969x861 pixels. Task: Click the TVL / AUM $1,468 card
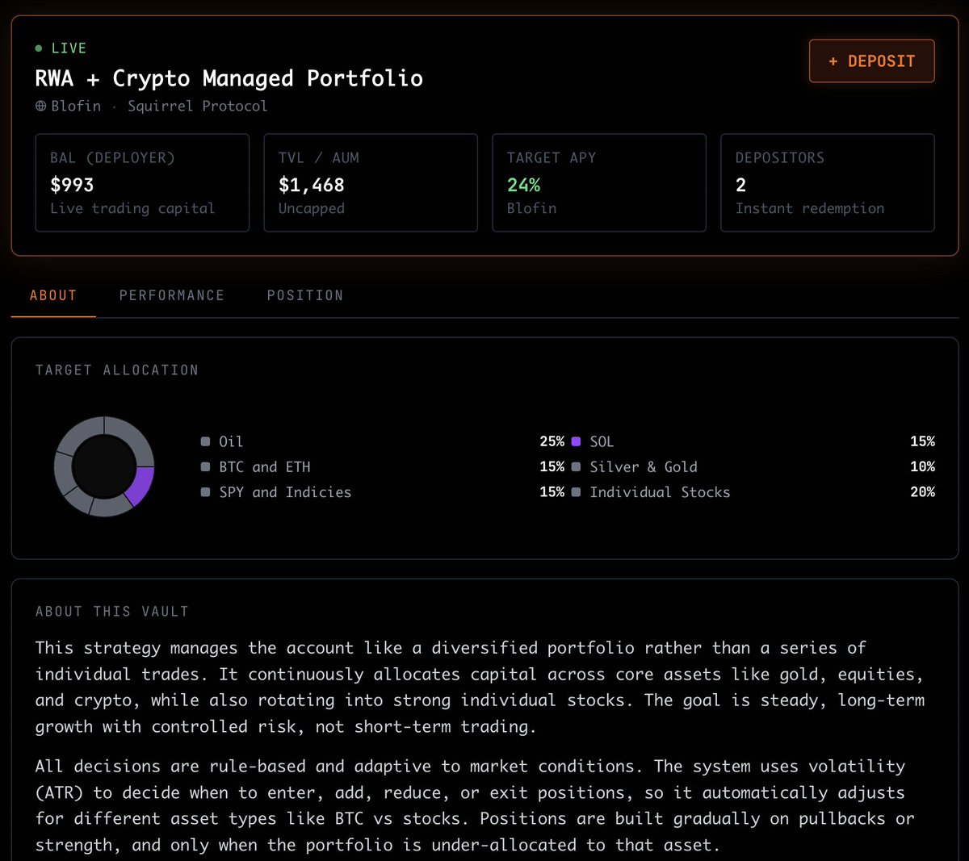pyautogui.click(x=371, y=182)
